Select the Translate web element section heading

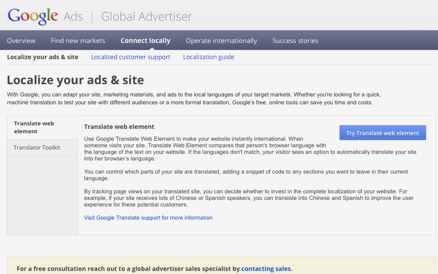point(119,127)
